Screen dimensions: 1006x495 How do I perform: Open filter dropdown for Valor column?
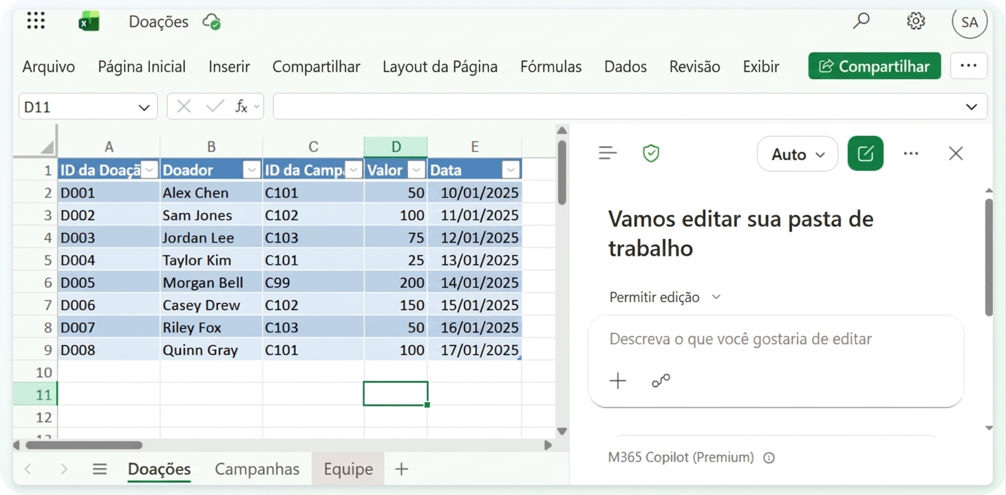click(x=416, y=170)
